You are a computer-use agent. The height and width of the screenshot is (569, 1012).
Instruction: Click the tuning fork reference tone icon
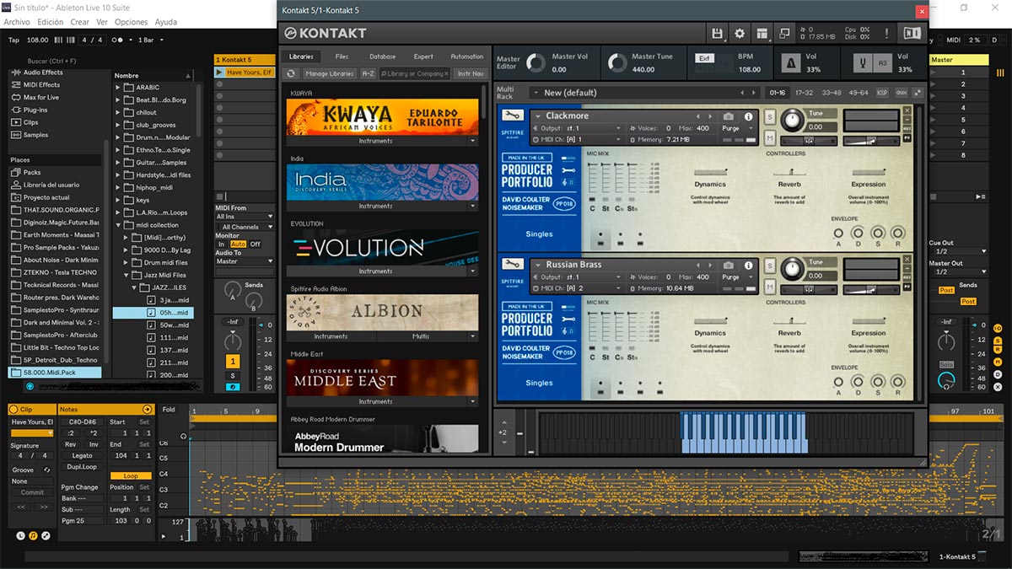(862, 63)
